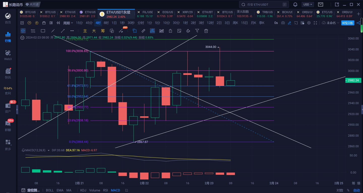Toggle 对数 logarithmic scale
Screen dimensions: 363x193
click(340, 190)
